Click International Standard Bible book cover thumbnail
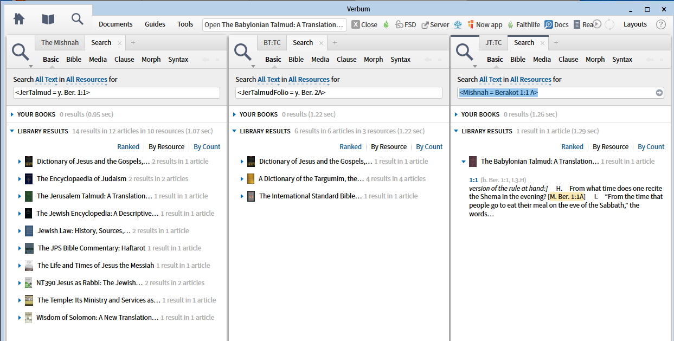Image resolution: width=674 pixels, height=341 pixels. coord(251,196)
